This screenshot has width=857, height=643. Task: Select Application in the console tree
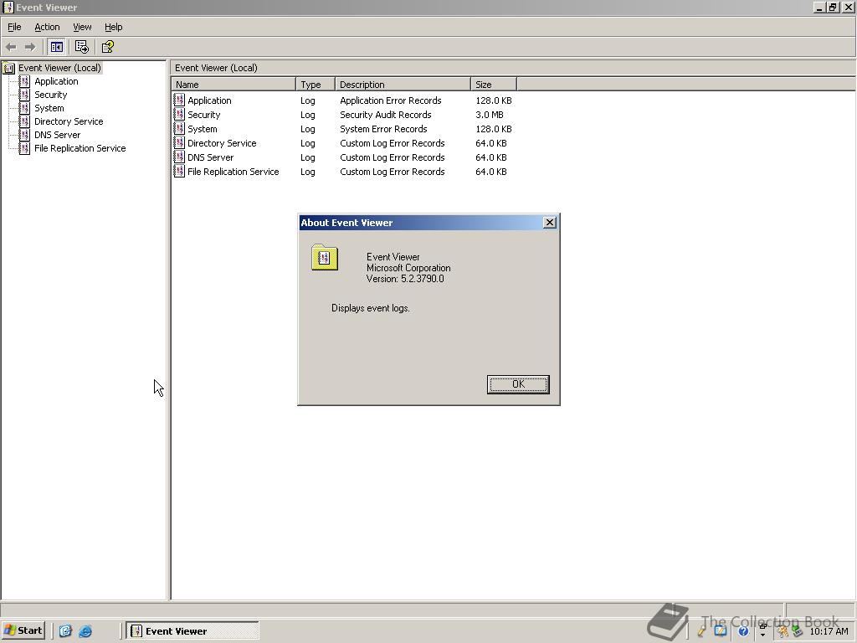click(56, 81)
